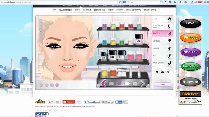Pick the blue eyeshadow on second shelf
Screen dimensions: 209x117
[x=104, y=42]
